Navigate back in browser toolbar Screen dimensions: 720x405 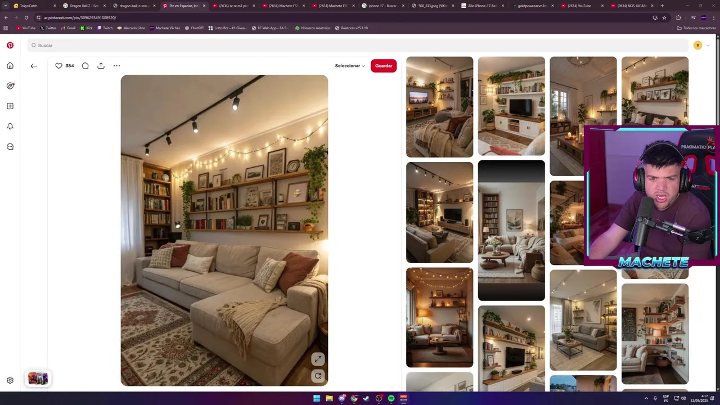[x=6, y=17]
